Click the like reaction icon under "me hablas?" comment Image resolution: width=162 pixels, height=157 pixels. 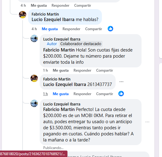click(x=110, y=29)
